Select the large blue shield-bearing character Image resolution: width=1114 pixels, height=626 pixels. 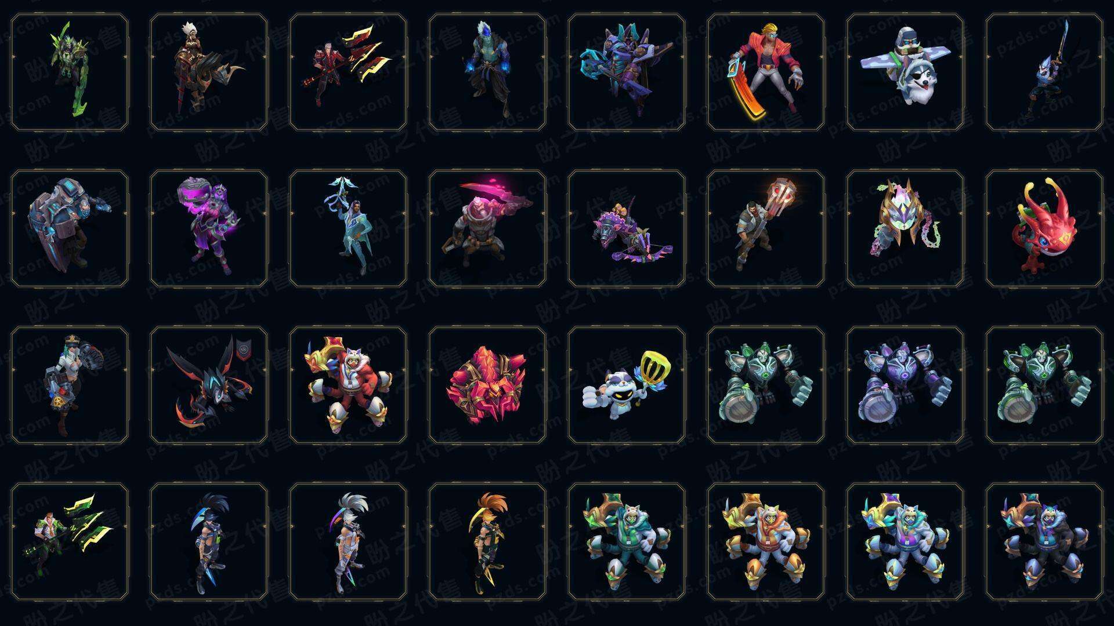pyautogui.click(x=70, y=228)
